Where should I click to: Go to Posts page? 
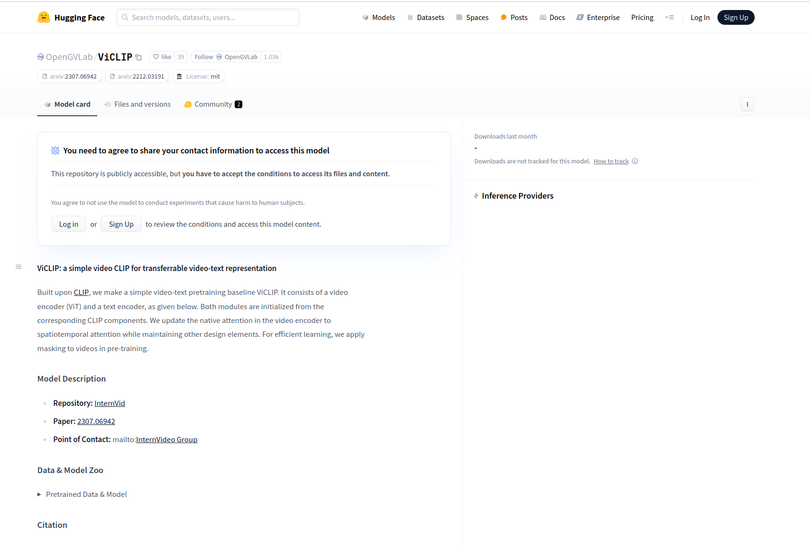point(514,18)
